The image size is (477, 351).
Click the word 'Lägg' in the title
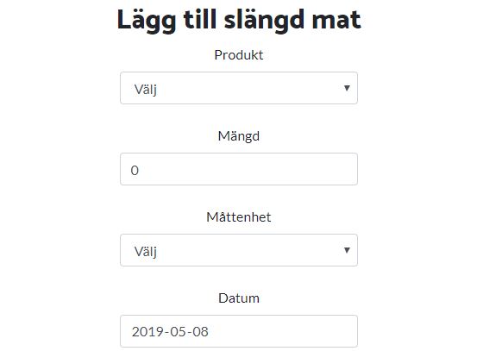point(147,21)
